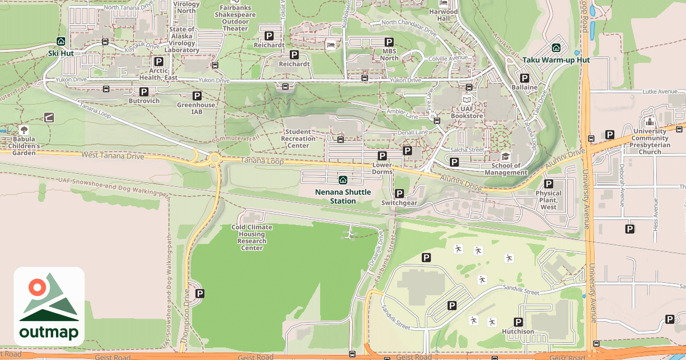Click the Lutke Avenue street label
This screenshot has height=360, width=686.
coord(659,91)
